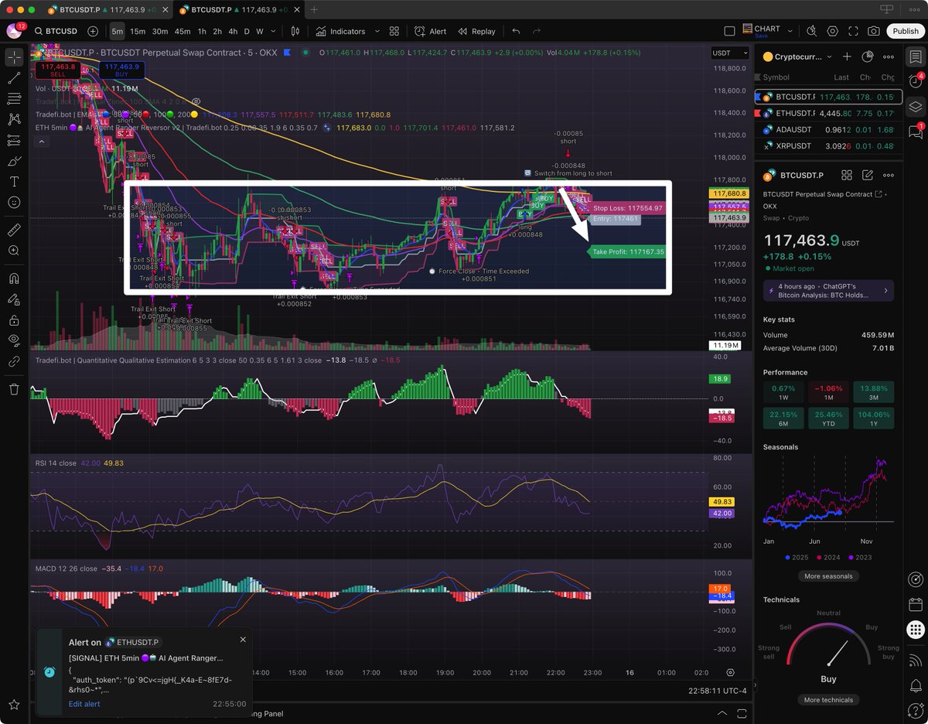
Task: Switch to the 4h timeframe
Action: (233, 31)
